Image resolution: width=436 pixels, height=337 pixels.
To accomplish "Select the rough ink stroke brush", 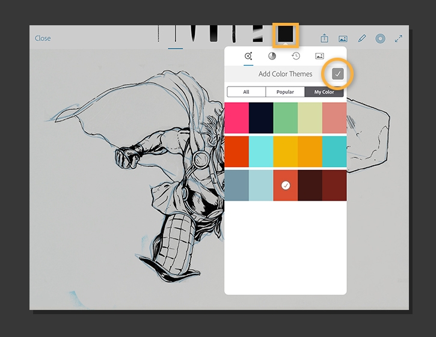I will [234, 34].
